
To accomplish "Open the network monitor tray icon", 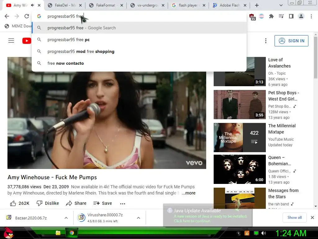I will pyautogui.click(x=256, y=233).
